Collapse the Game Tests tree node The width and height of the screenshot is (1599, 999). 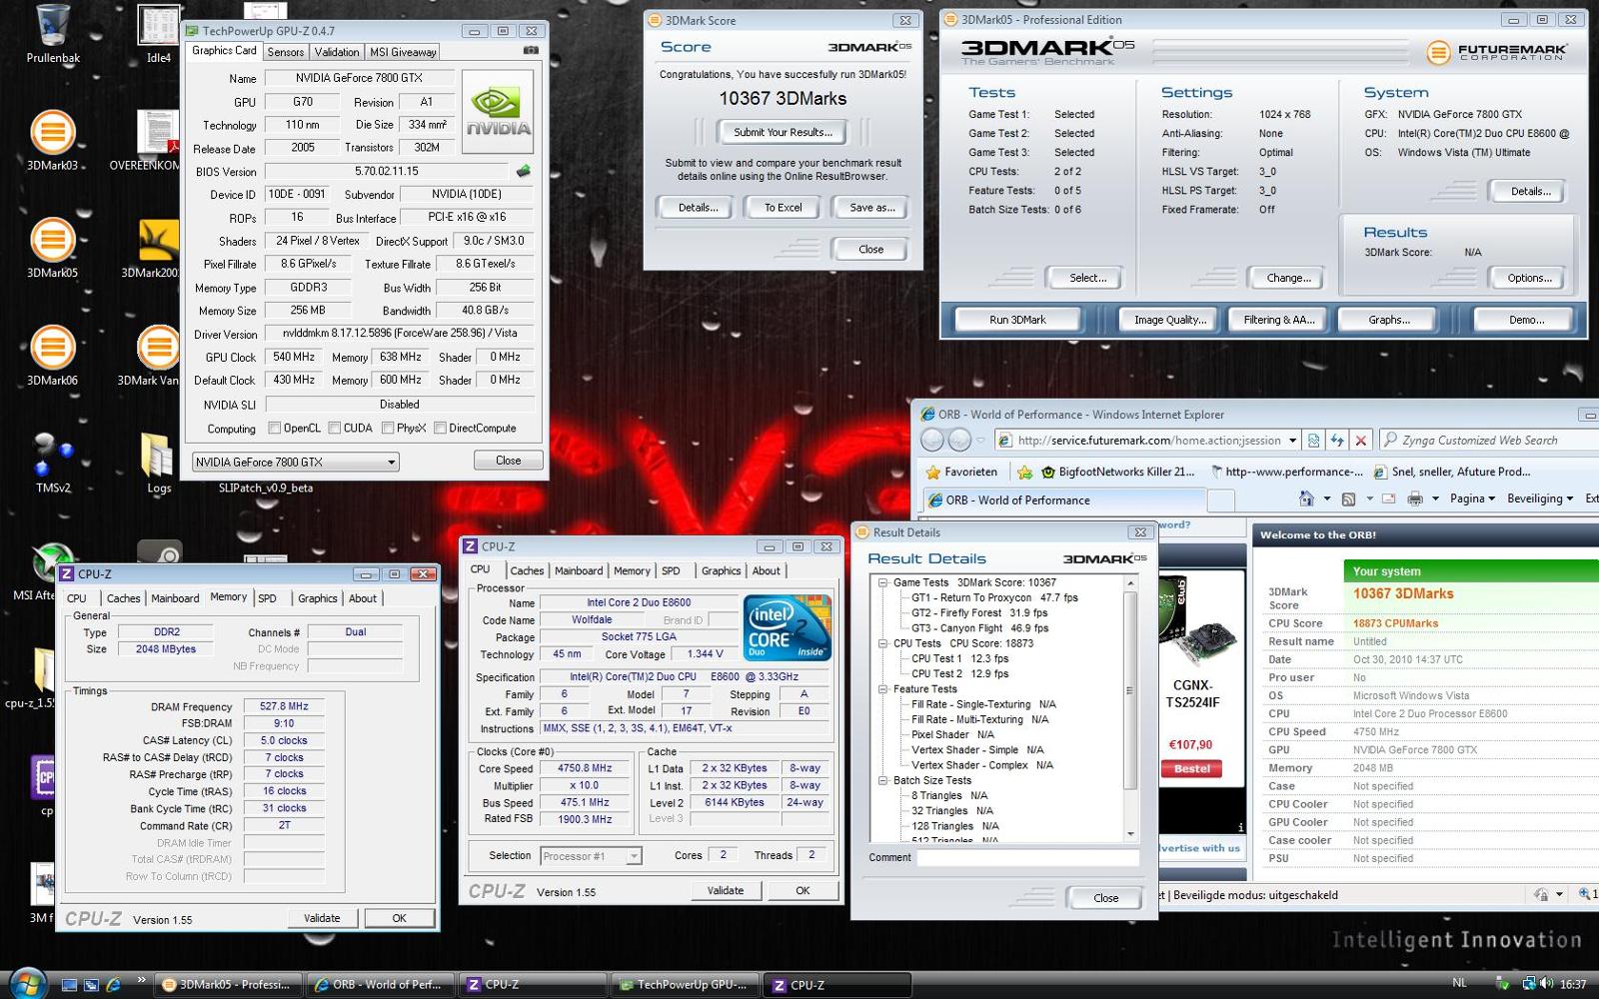[882, 582]
